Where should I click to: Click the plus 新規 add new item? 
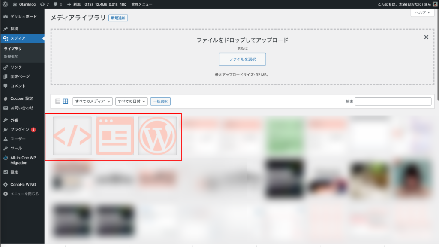[74, 4]
